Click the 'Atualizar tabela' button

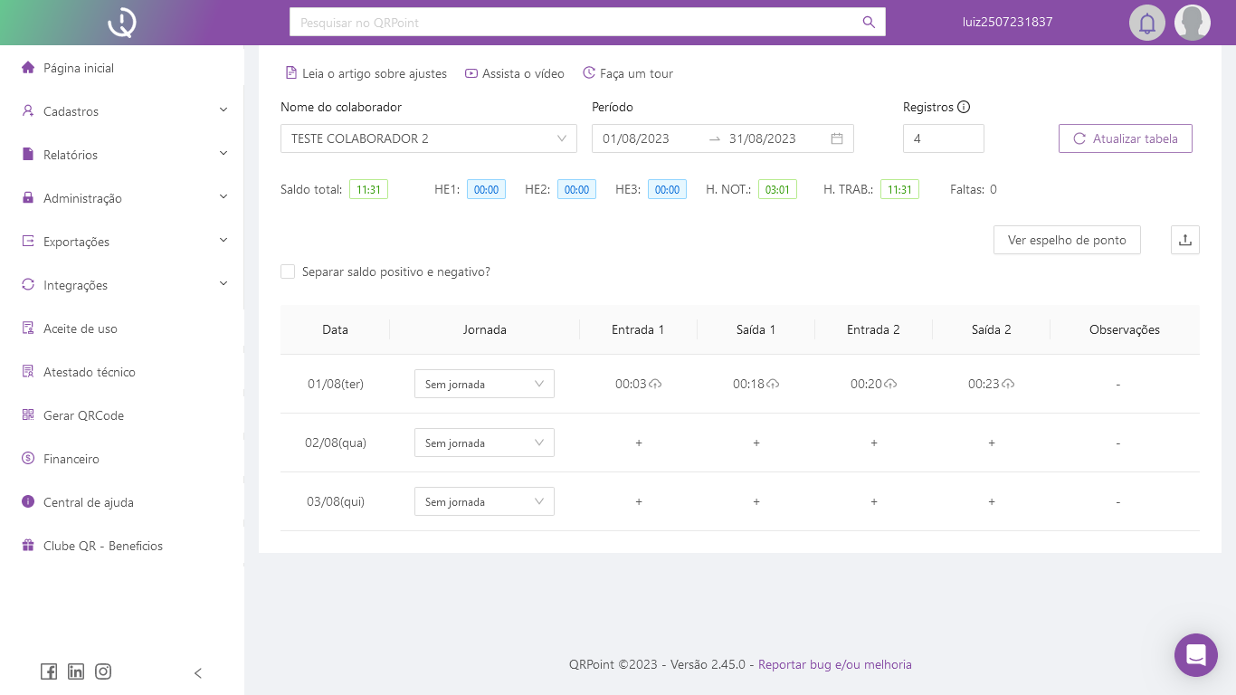(1125, 138)
